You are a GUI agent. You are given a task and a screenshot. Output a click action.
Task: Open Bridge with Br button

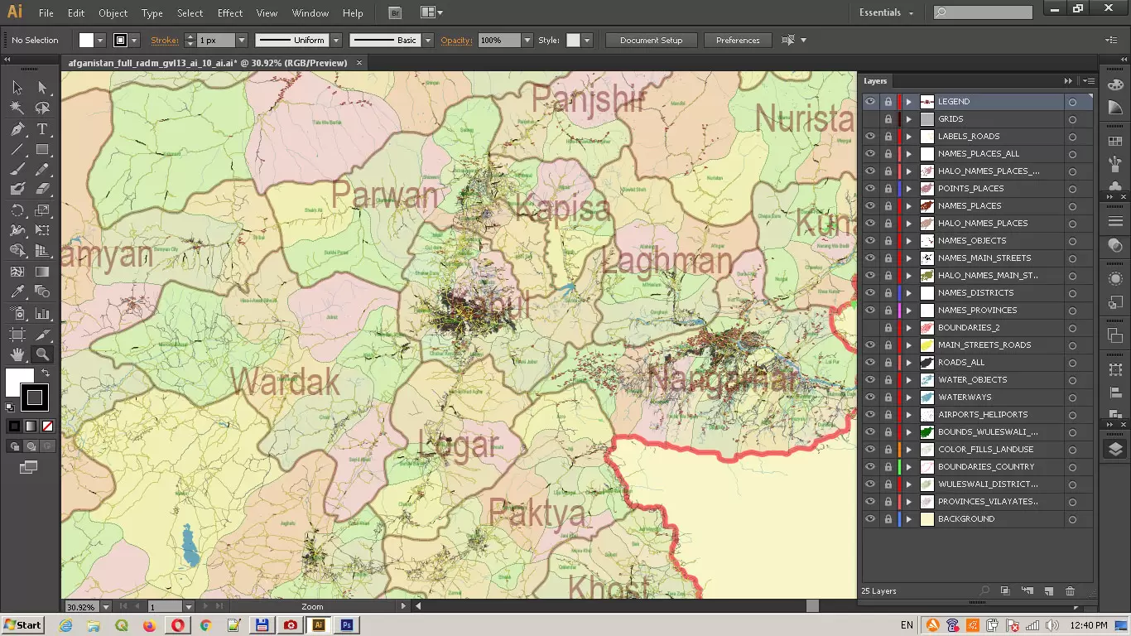396,13
